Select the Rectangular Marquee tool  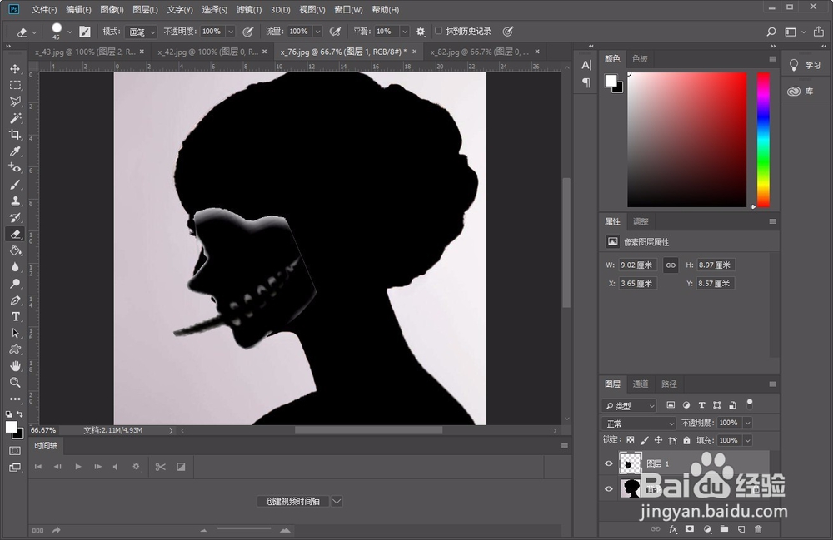click(15, 85)
